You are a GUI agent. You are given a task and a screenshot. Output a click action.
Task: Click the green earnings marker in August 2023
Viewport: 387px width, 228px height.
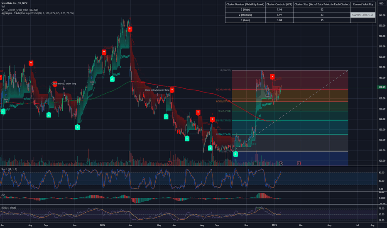(41, 163)
